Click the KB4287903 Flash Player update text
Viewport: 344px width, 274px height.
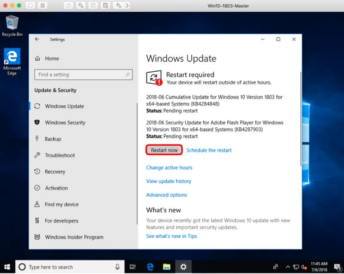[215, 126]
